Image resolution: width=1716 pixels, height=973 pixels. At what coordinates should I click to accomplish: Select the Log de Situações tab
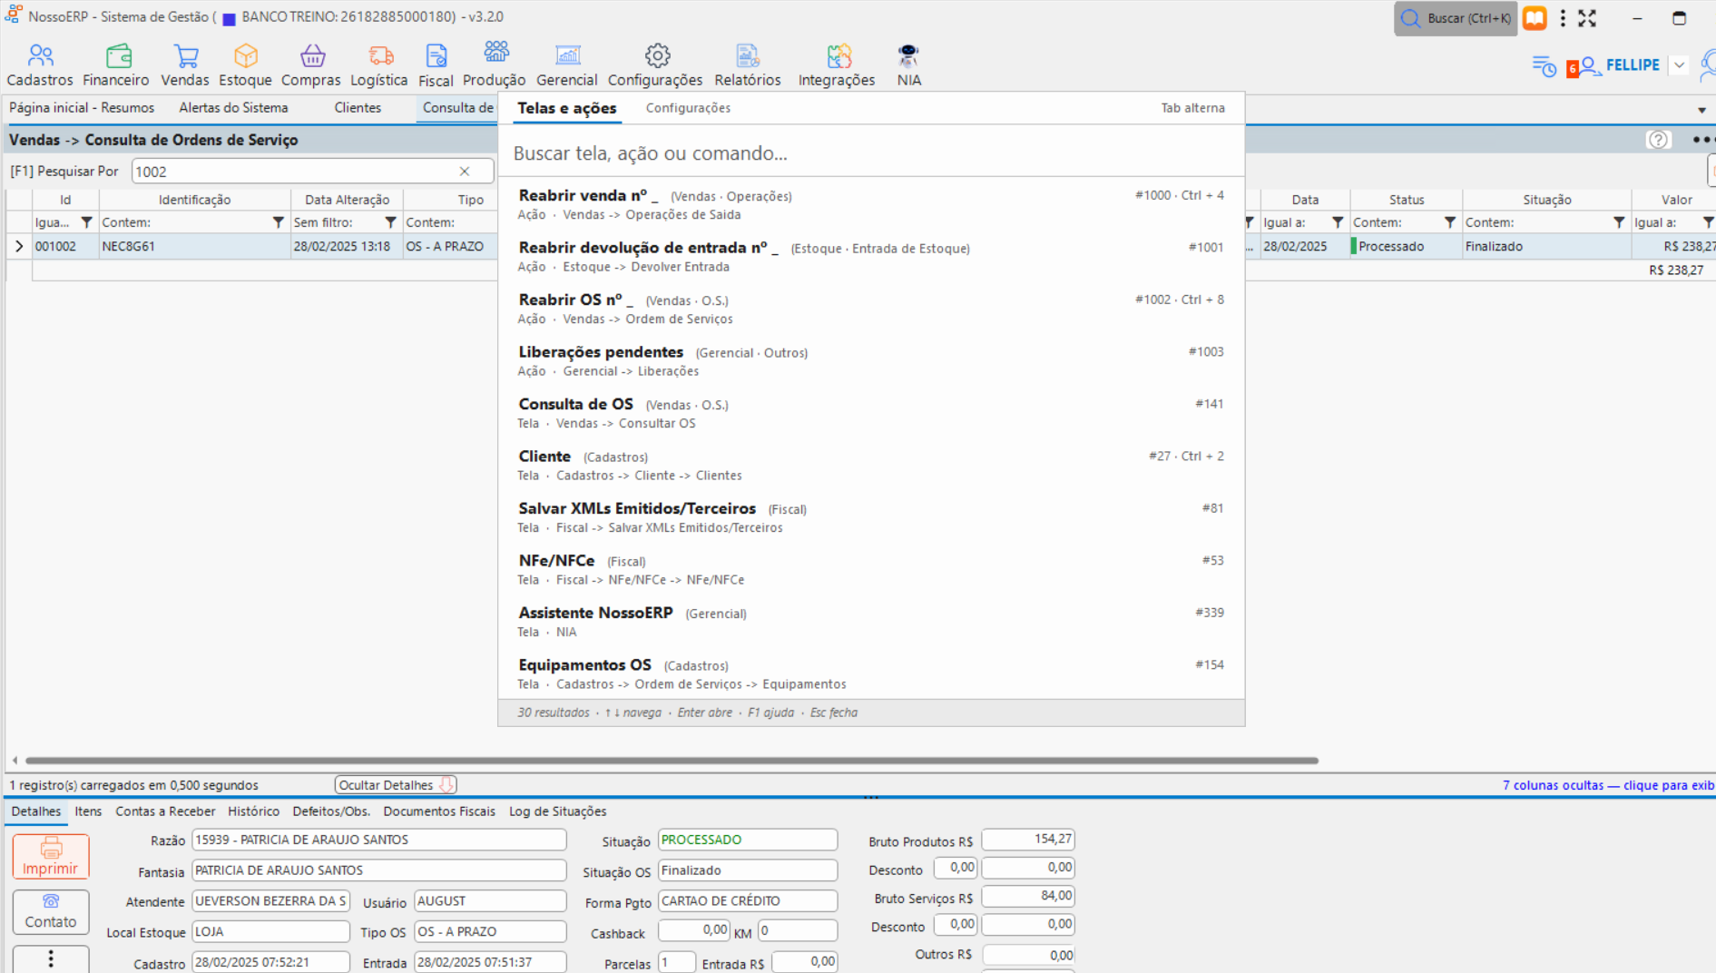[557, 811]
